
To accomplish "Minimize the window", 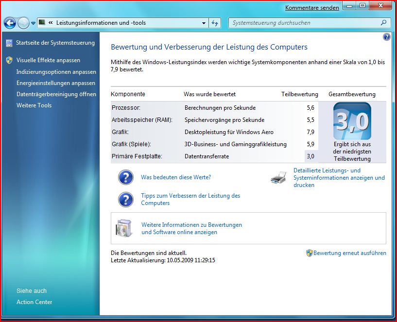I will point(350,5).
